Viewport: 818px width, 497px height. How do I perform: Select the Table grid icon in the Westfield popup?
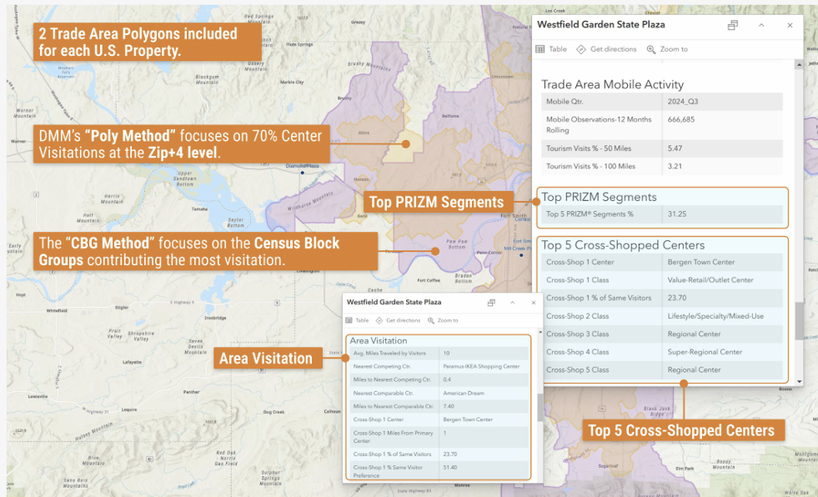coord(539,48)
